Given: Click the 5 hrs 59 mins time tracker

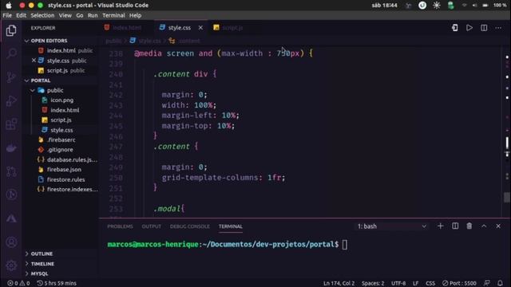Looking at the screenshot, I should [x=57, y=283].
